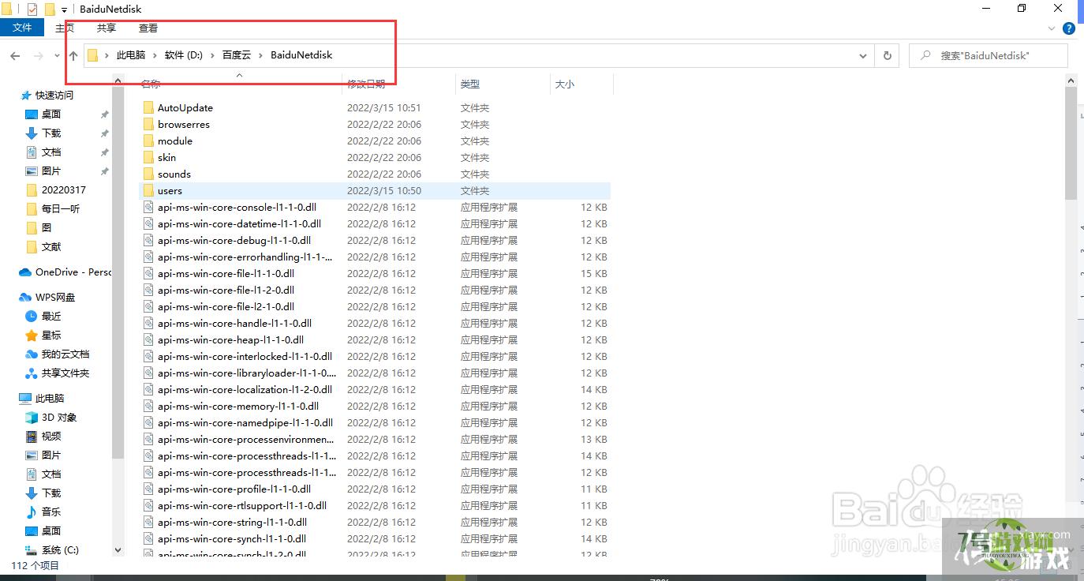Switch to the 共享 ribbon tab
The height and width of the screenshot is (581, 1084).
coord(107,28)
